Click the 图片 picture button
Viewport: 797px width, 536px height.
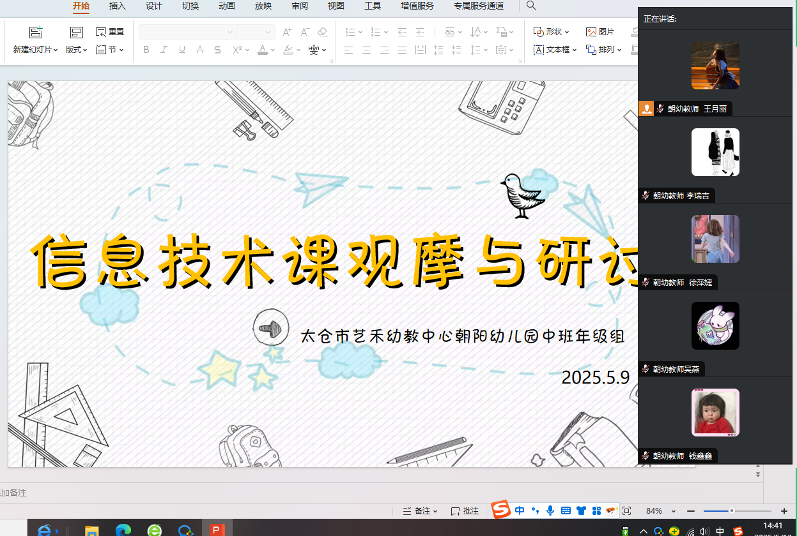pos(600,32)
